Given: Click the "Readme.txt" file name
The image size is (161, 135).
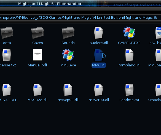Looking at the screenshot, I should pyautogui.click(x=129, y=100).
